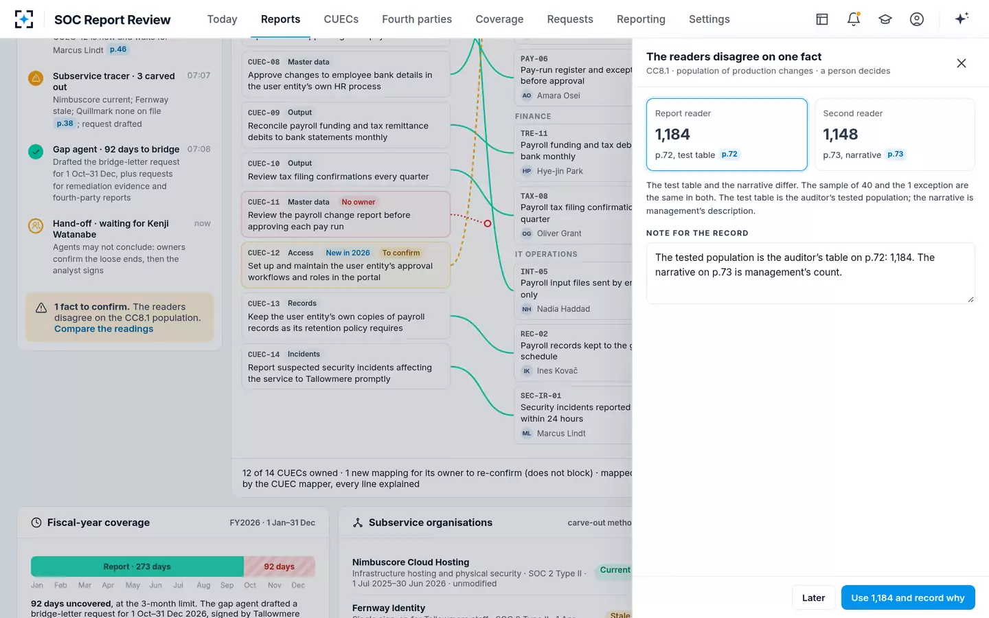Click the Subservice tracer warning icon
The width and height of the screenshot is (989, 618).
pyautogui.click(x=36, y=78)
